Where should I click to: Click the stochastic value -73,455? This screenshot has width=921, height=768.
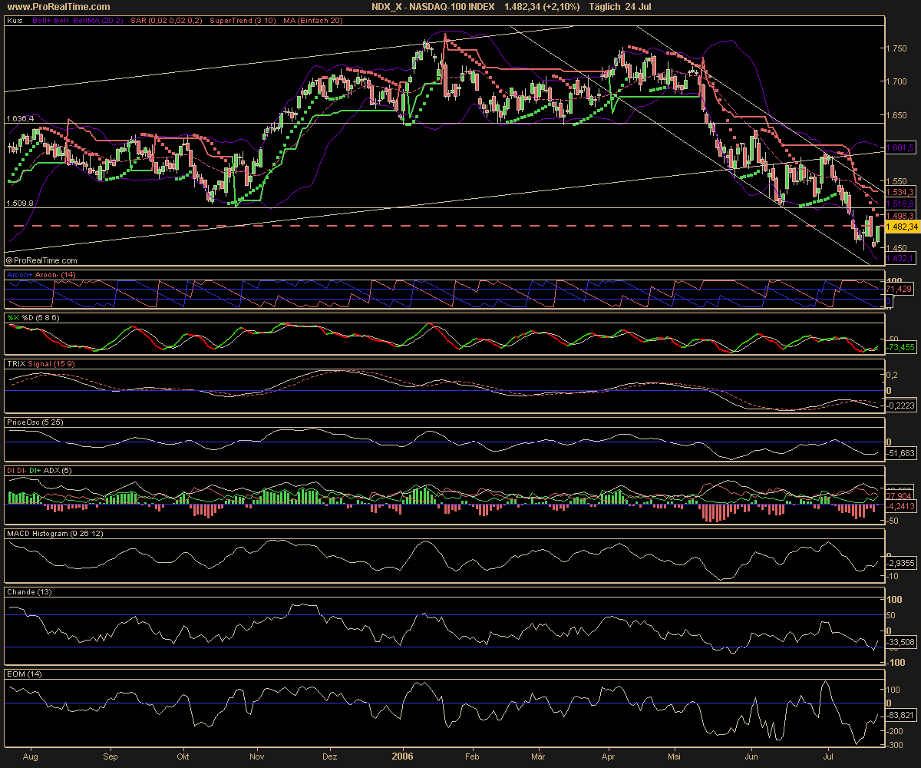click(901, 347)
